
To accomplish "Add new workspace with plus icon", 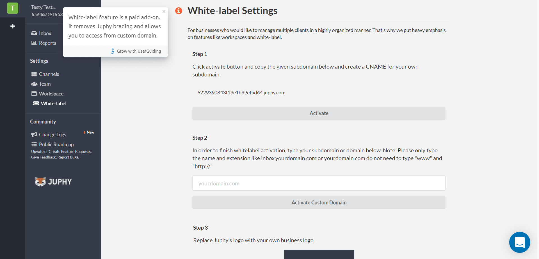I will point(13,26).
